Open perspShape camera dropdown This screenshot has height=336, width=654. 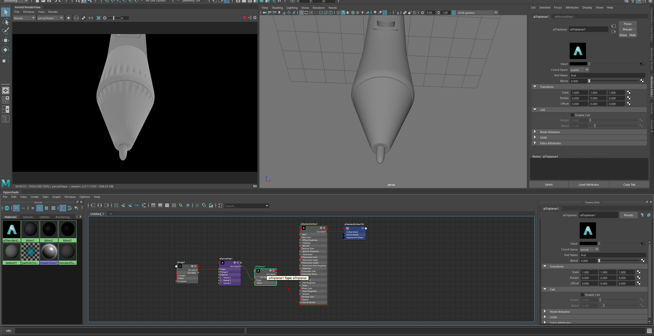(x=50, y=18)
